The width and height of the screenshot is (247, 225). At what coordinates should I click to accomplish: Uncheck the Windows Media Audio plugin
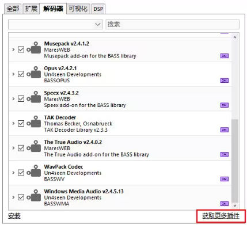21,197
